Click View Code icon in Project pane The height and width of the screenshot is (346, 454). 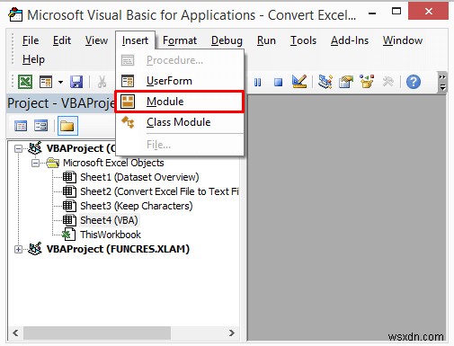coord(21,126)
